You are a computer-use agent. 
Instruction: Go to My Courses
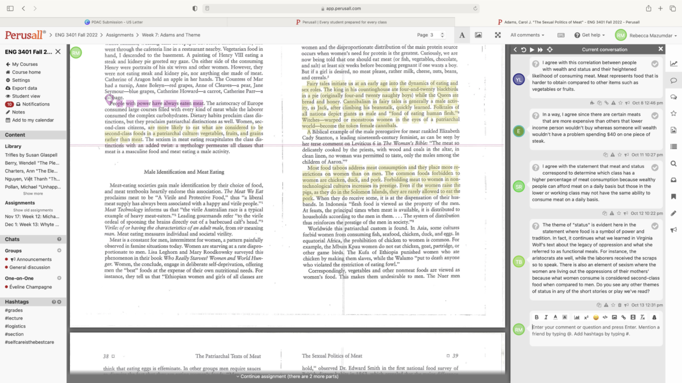[22, 64]
